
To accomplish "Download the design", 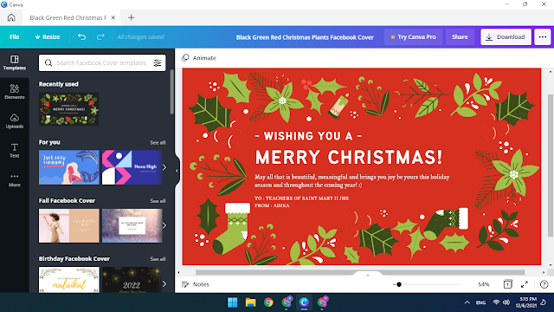I will (506, 36).
